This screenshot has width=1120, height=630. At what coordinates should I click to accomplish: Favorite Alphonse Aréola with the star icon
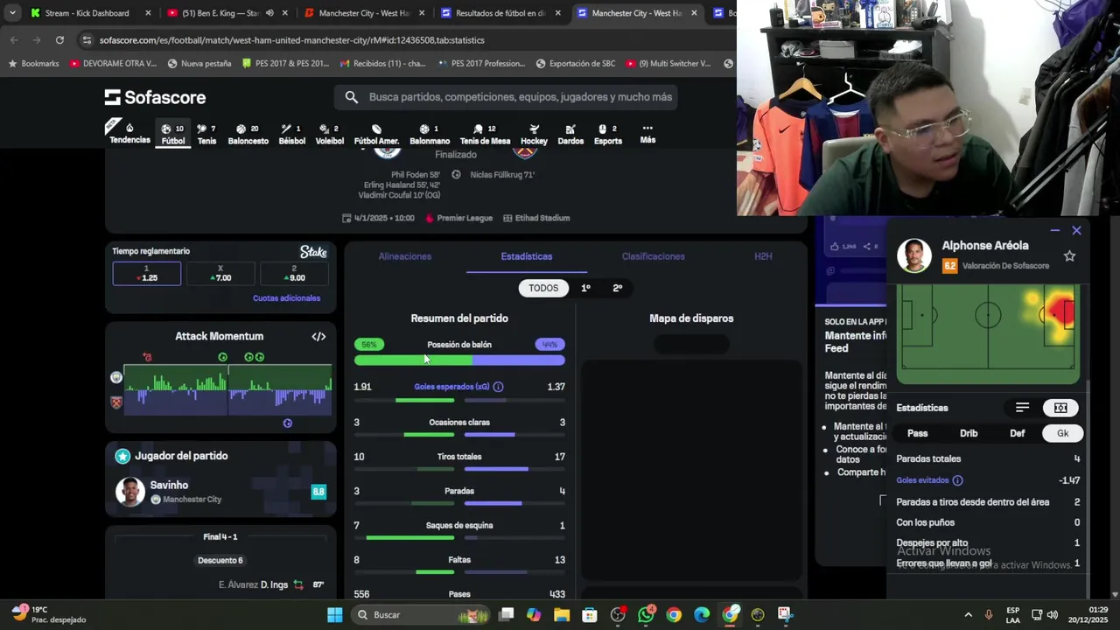(1069, 255)
